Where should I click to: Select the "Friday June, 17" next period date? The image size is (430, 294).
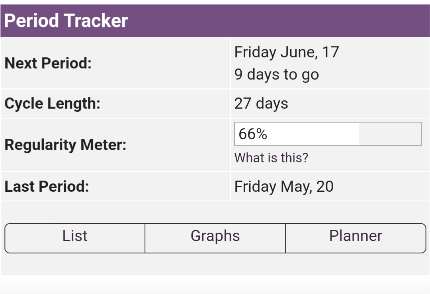point(286,52)
